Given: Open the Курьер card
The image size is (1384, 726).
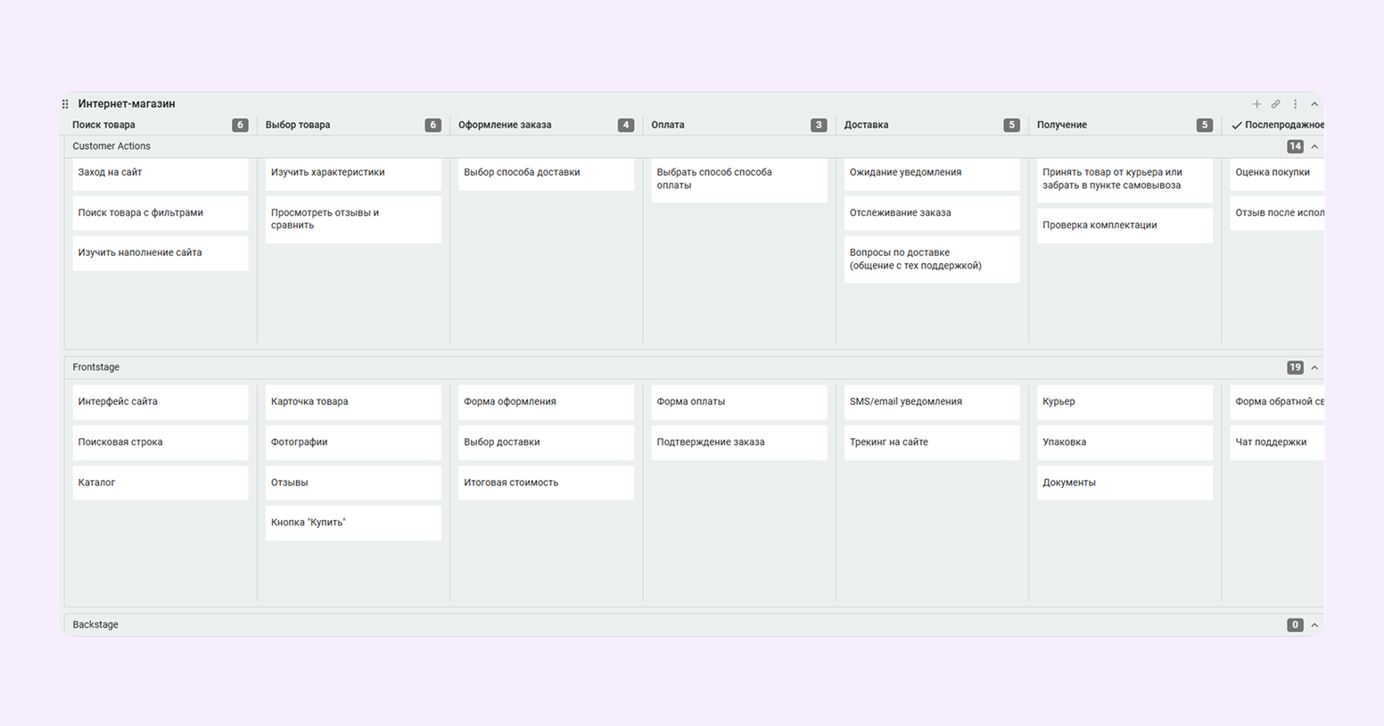Looking at the screenshot, I should 1125,402.
